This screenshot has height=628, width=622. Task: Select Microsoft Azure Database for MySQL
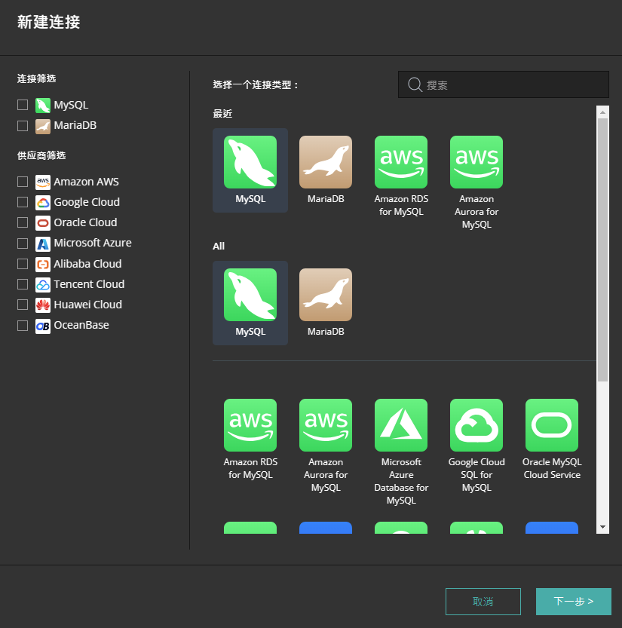click(x=401, y=452)
